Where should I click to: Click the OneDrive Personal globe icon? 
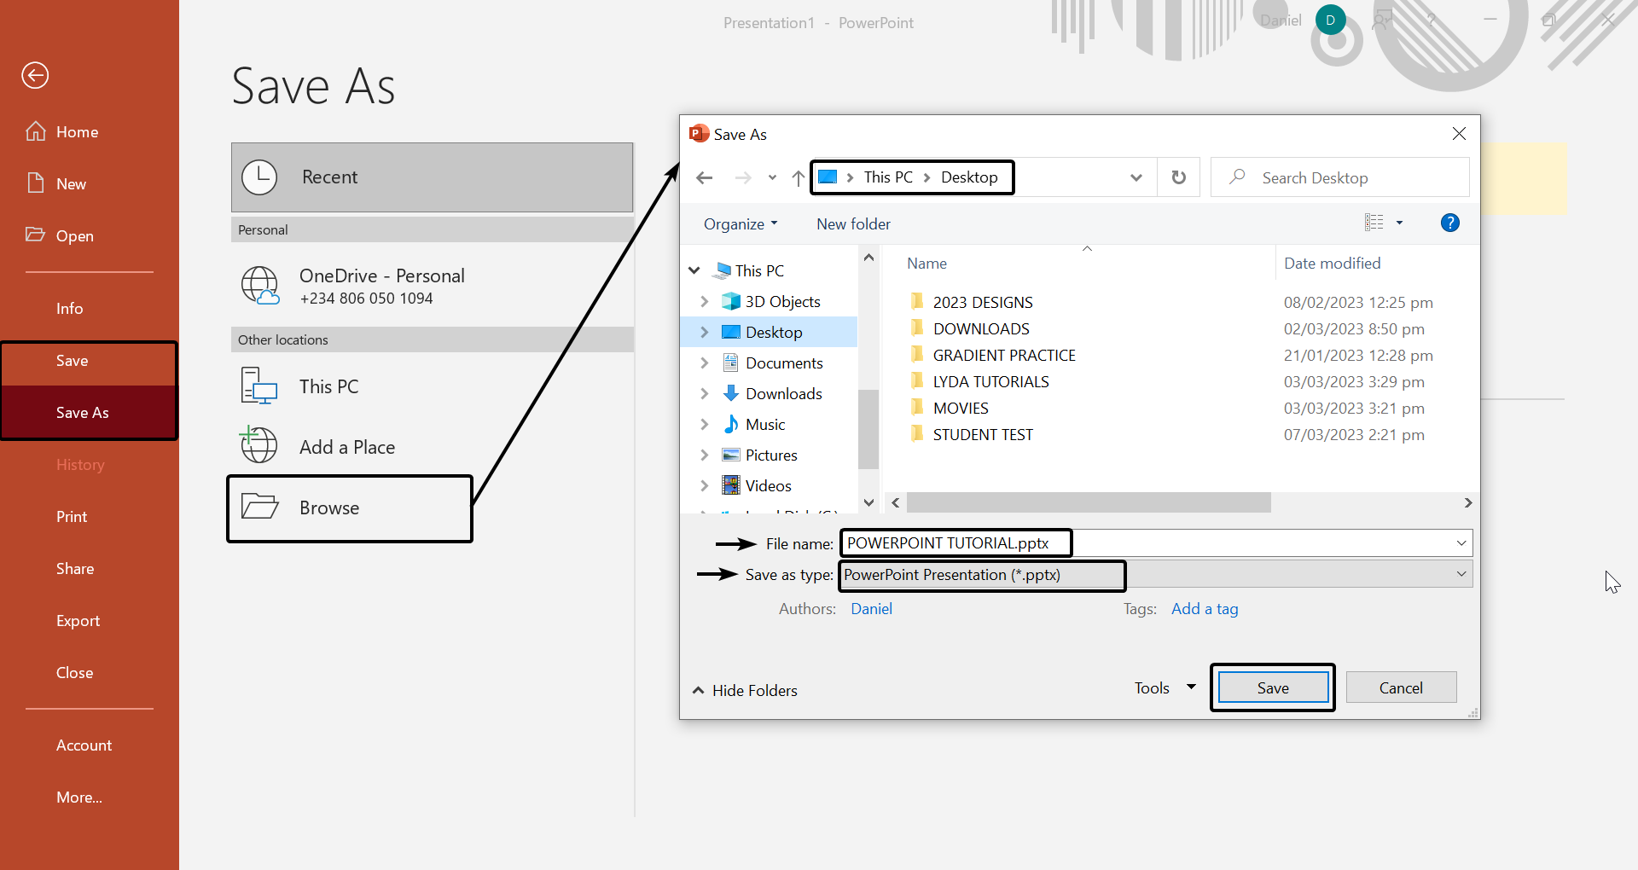[259, 286]
